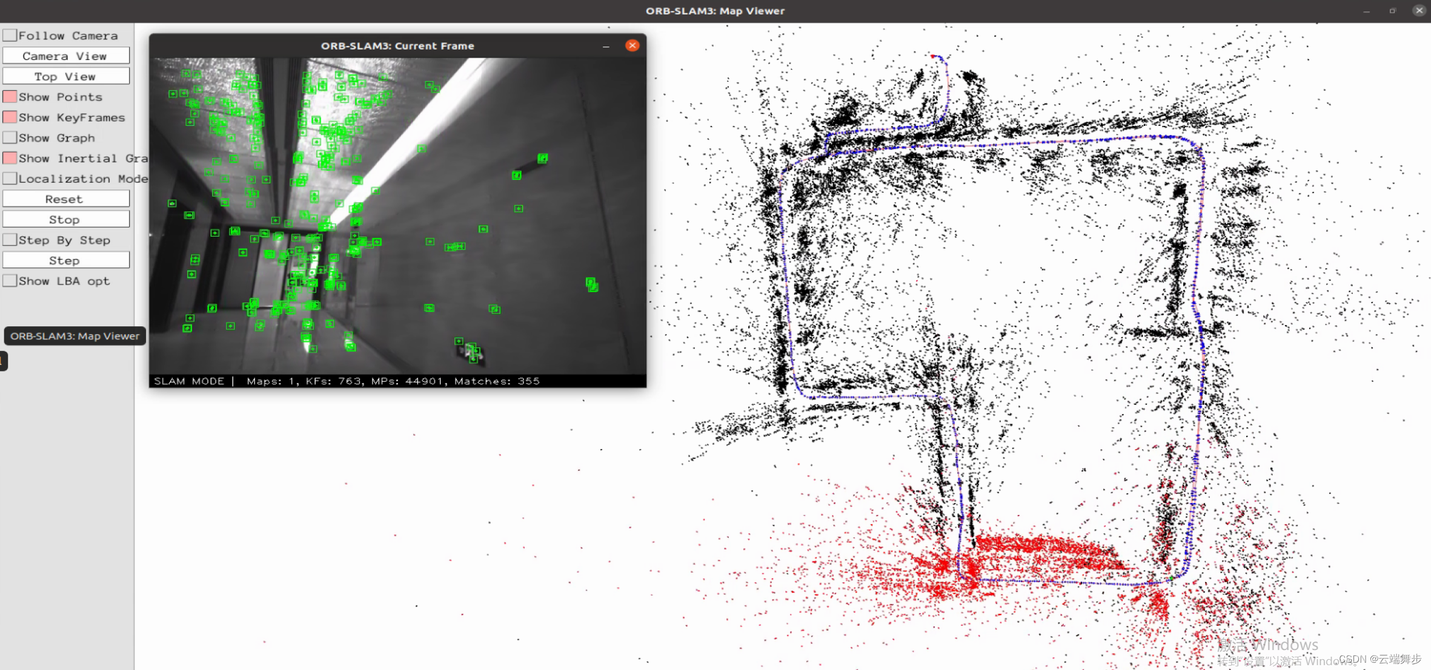Image resolution: width=1431 pixels, height=670 pixels.
Task: Switch to Top View
Action: click(x=65, y=76)
